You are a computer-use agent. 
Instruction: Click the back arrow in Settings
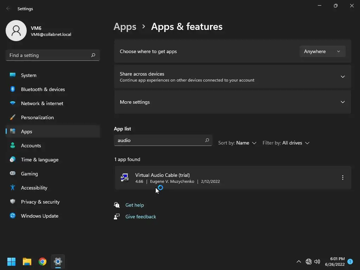(8, 9)
